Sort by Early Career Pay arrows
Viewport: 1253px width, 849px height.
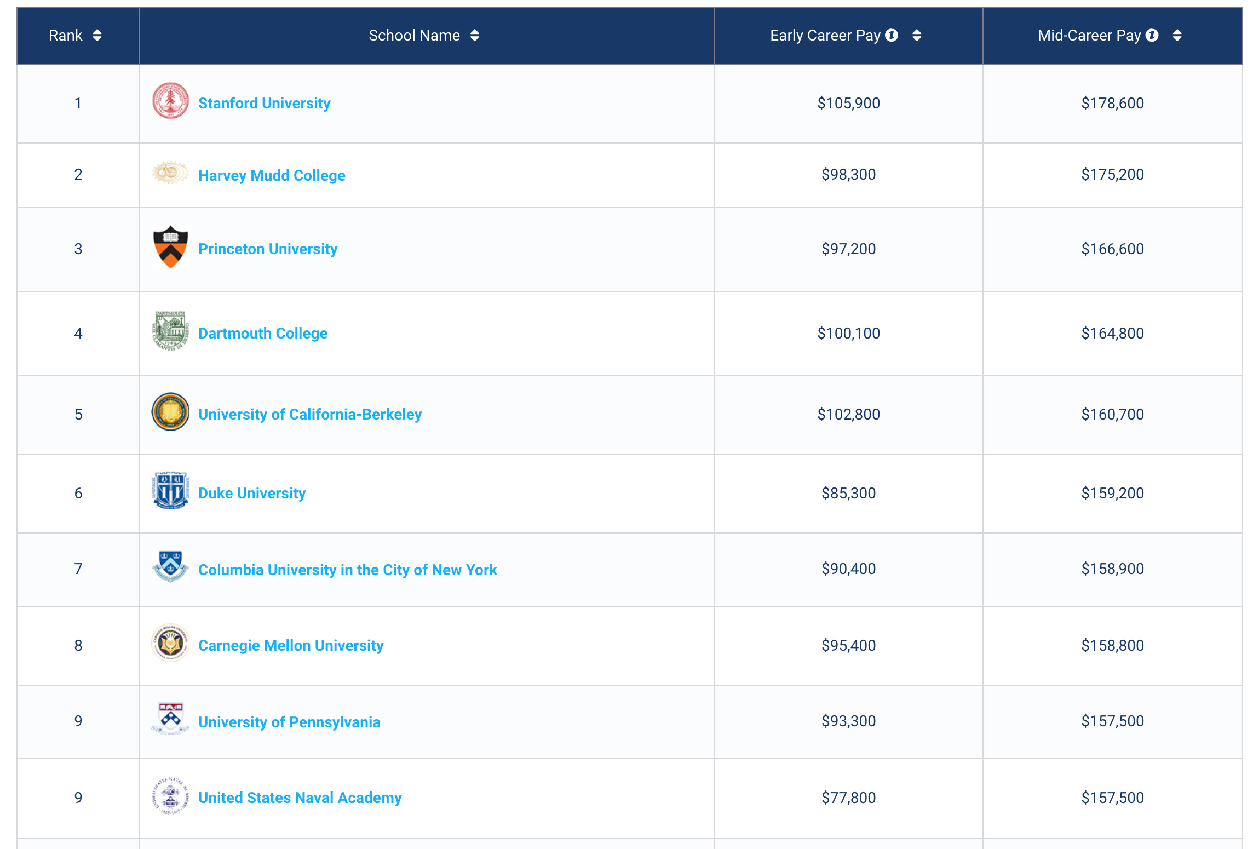click(x=917, y=36)
